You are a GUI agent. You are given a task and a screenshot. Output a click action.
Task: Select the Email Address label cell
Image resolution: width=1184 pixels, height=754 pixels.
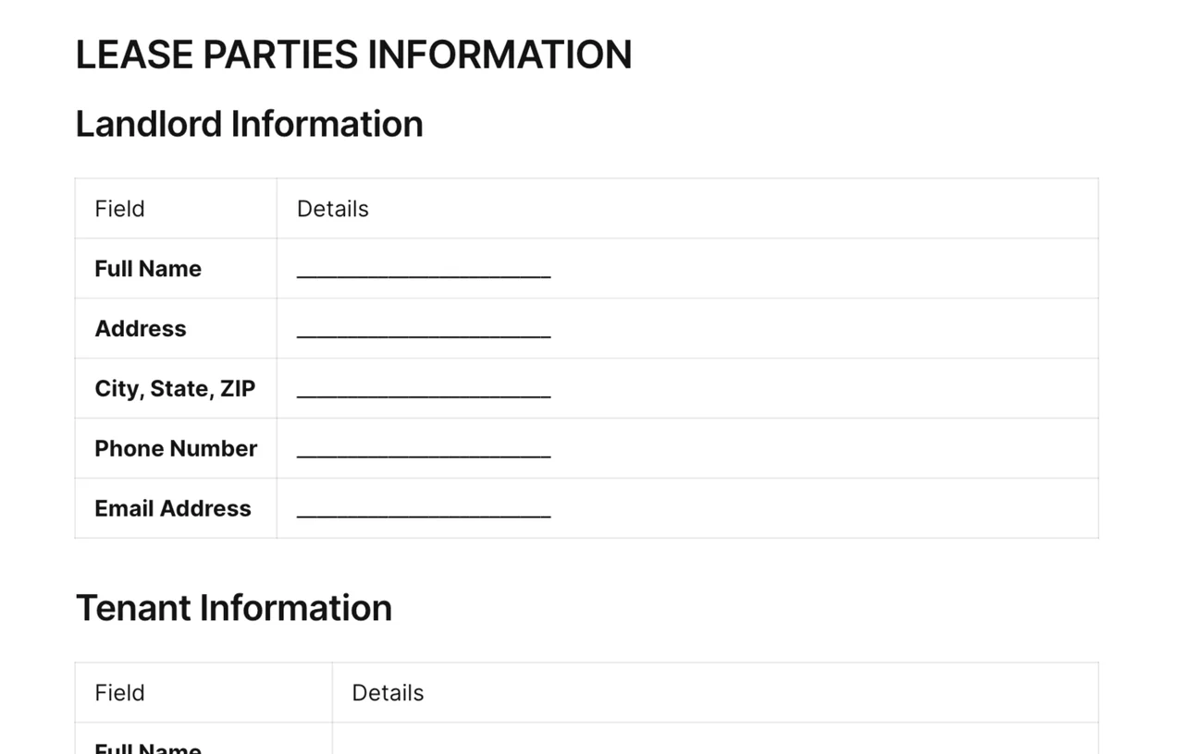coord(176,509)
